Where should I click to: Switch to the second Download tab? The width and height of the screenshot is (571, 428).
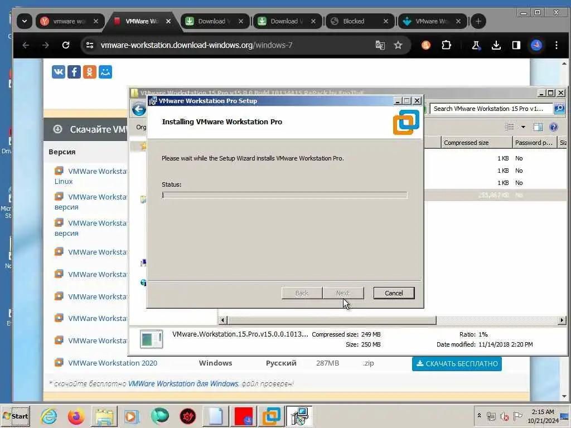[x=287, y=21]
